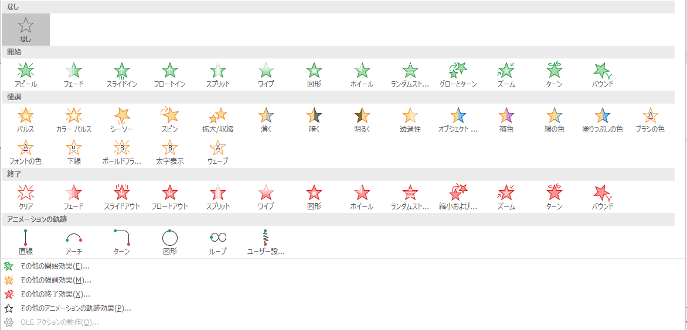This screenshot has width=687, height=330.
Task: Pick ユーザー設... custom motion path
Action: pos(266,242)
